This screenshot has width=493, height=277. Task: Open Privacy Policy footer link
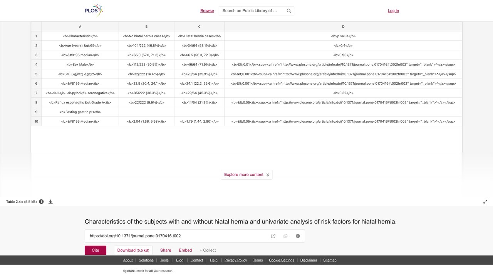tap(236, 260)
